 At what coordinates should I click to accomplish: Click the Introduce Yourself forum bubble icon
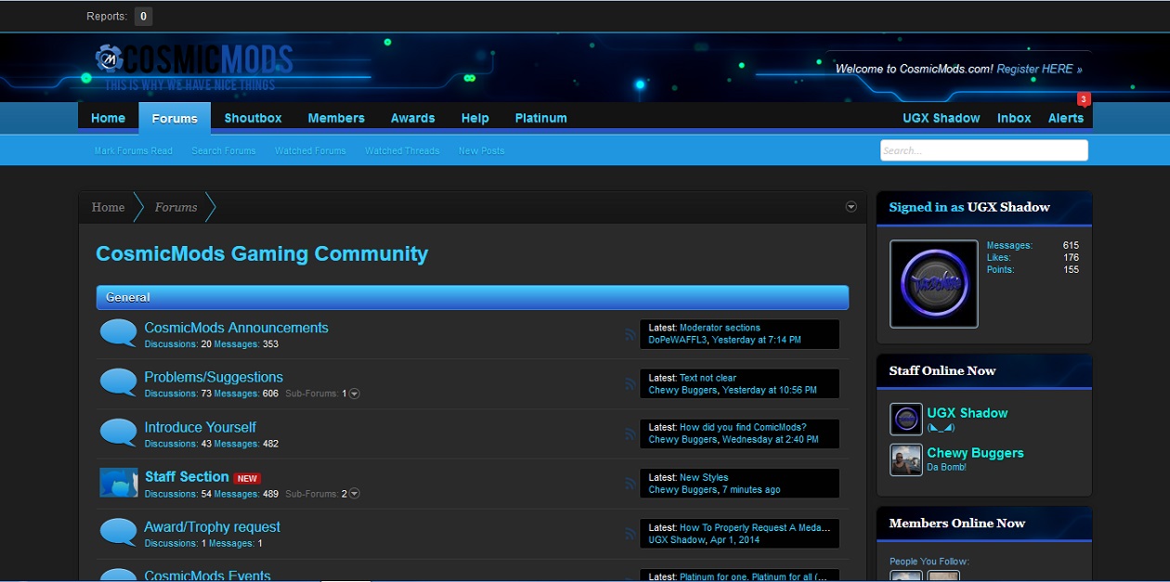118,433
